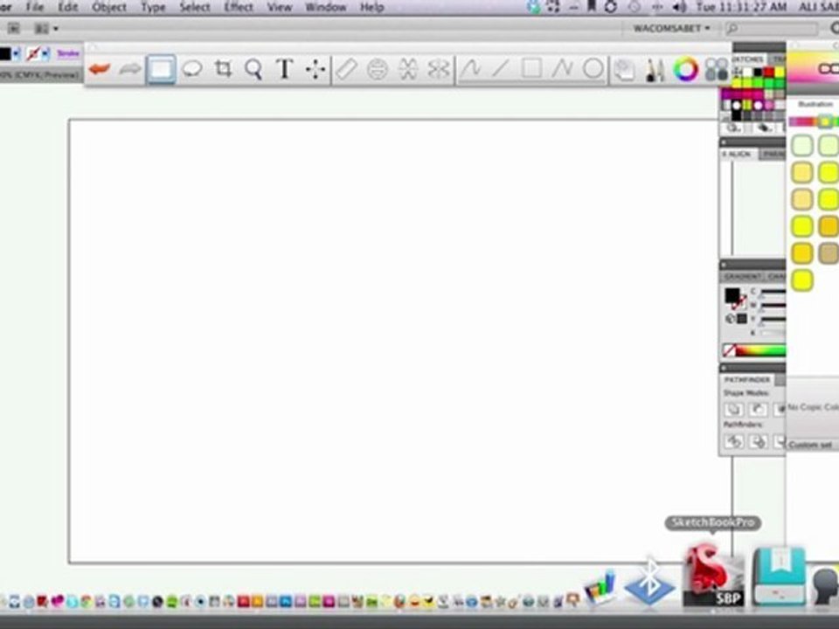Select the straight Line draw tool

[500, 69]
